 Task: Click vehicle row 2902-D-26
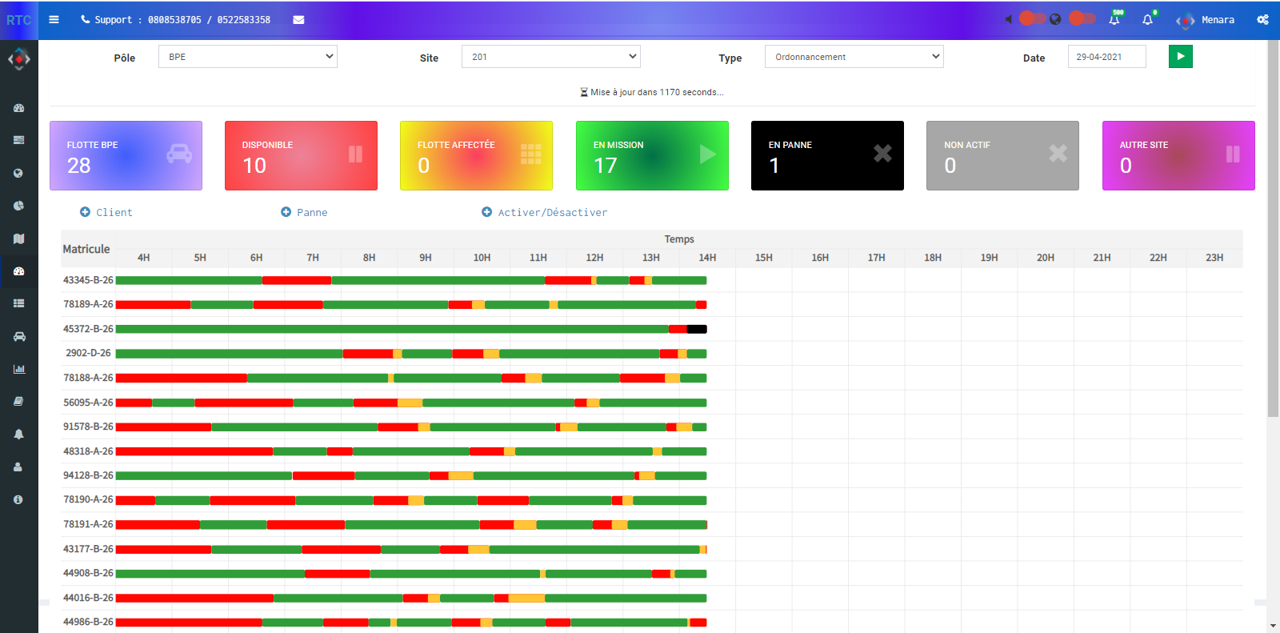88,353
